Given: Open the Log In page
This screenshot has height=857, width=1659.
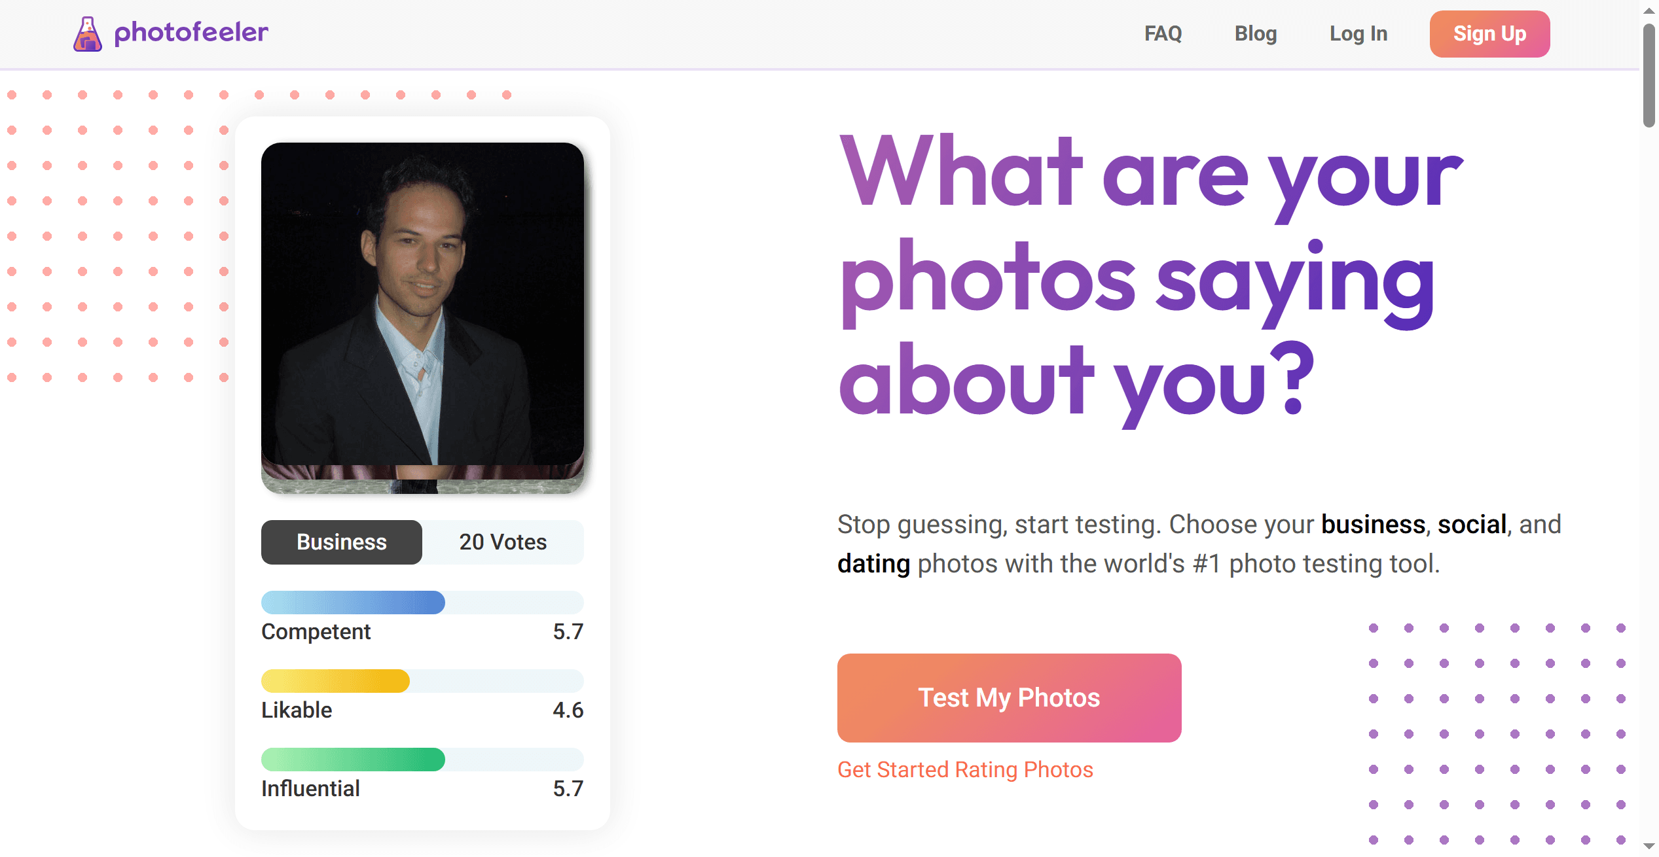Looking at the screenshot, I should pos(1358,33).
